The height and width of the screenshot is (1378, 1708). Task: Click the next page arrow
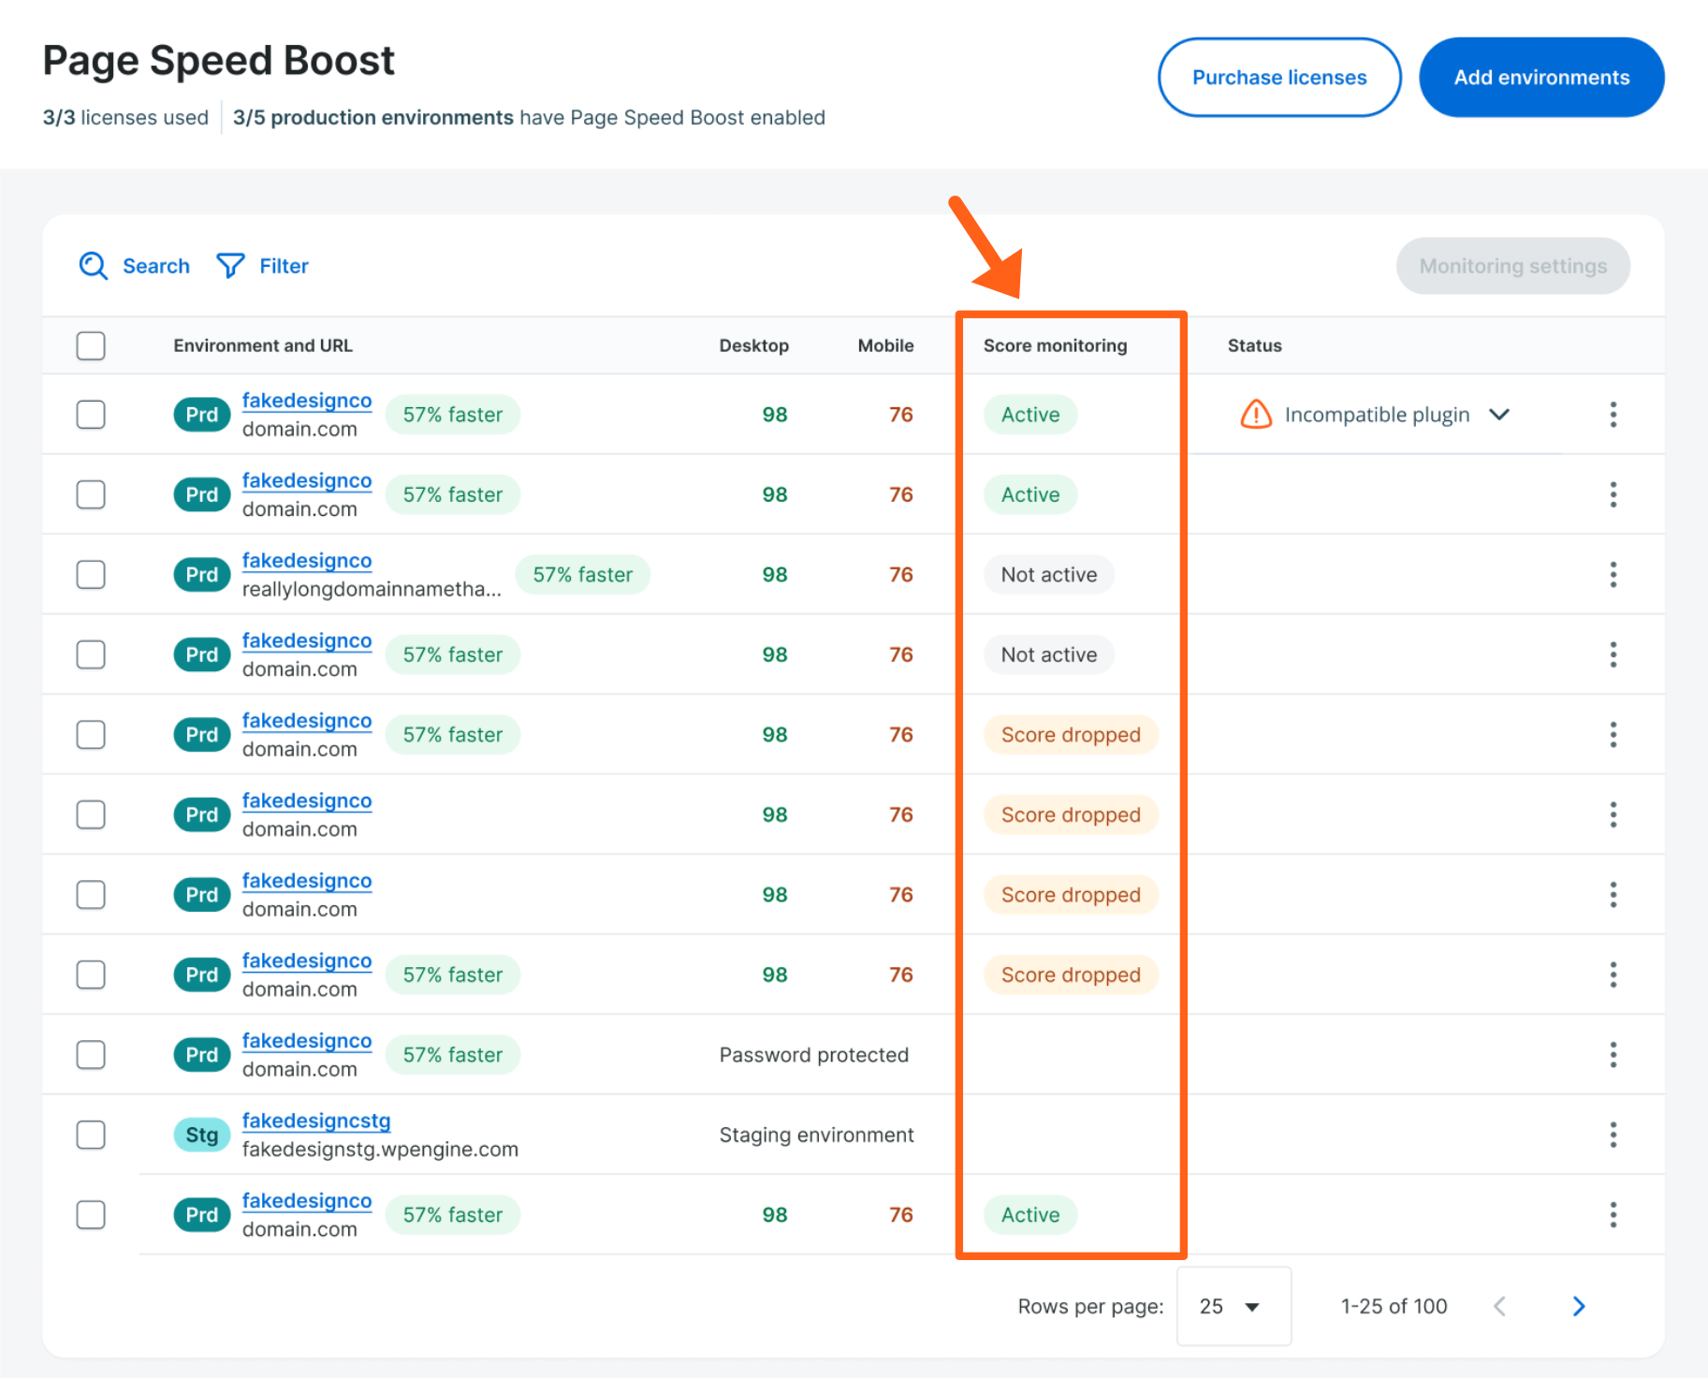1578,1306
